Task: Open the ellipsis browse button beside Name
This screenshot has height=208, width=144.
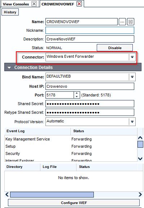Action: [122, 22]
